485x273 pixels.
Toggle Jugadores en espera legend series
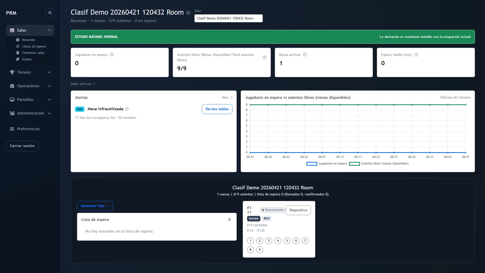tap(327, 164)
